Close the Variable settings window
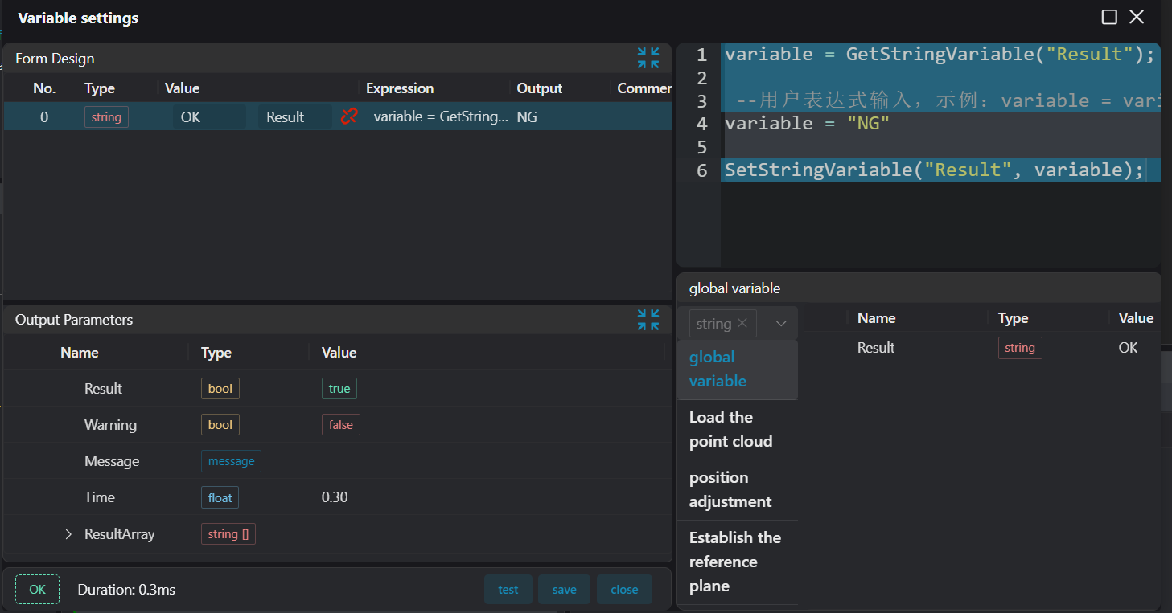 pos(1137,17)
